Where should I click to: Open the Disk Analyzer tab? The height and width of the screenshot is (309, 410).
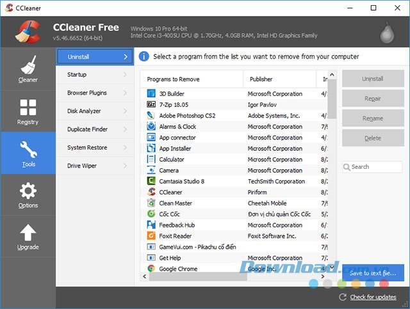click(x=95, y=111)
